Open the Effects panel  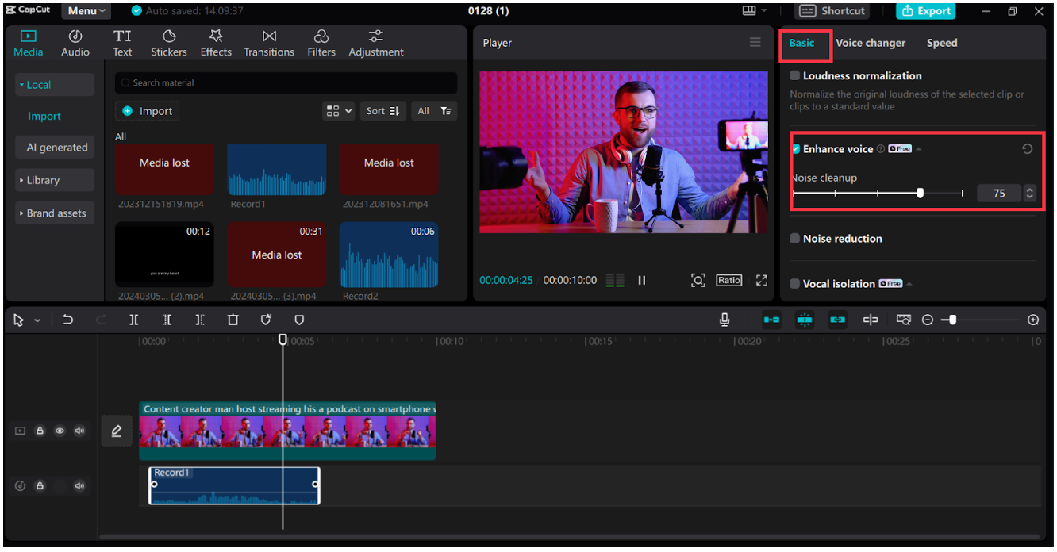(x=216, y=43)
